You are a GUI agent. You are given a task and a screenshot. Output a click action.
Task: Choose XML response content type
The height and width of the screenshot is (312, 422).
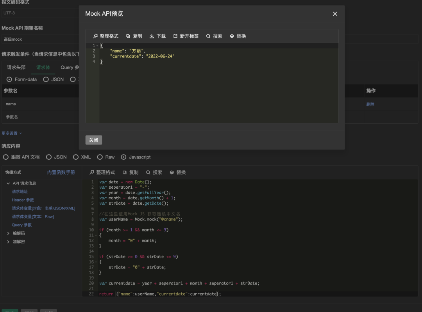click(82, 157)
